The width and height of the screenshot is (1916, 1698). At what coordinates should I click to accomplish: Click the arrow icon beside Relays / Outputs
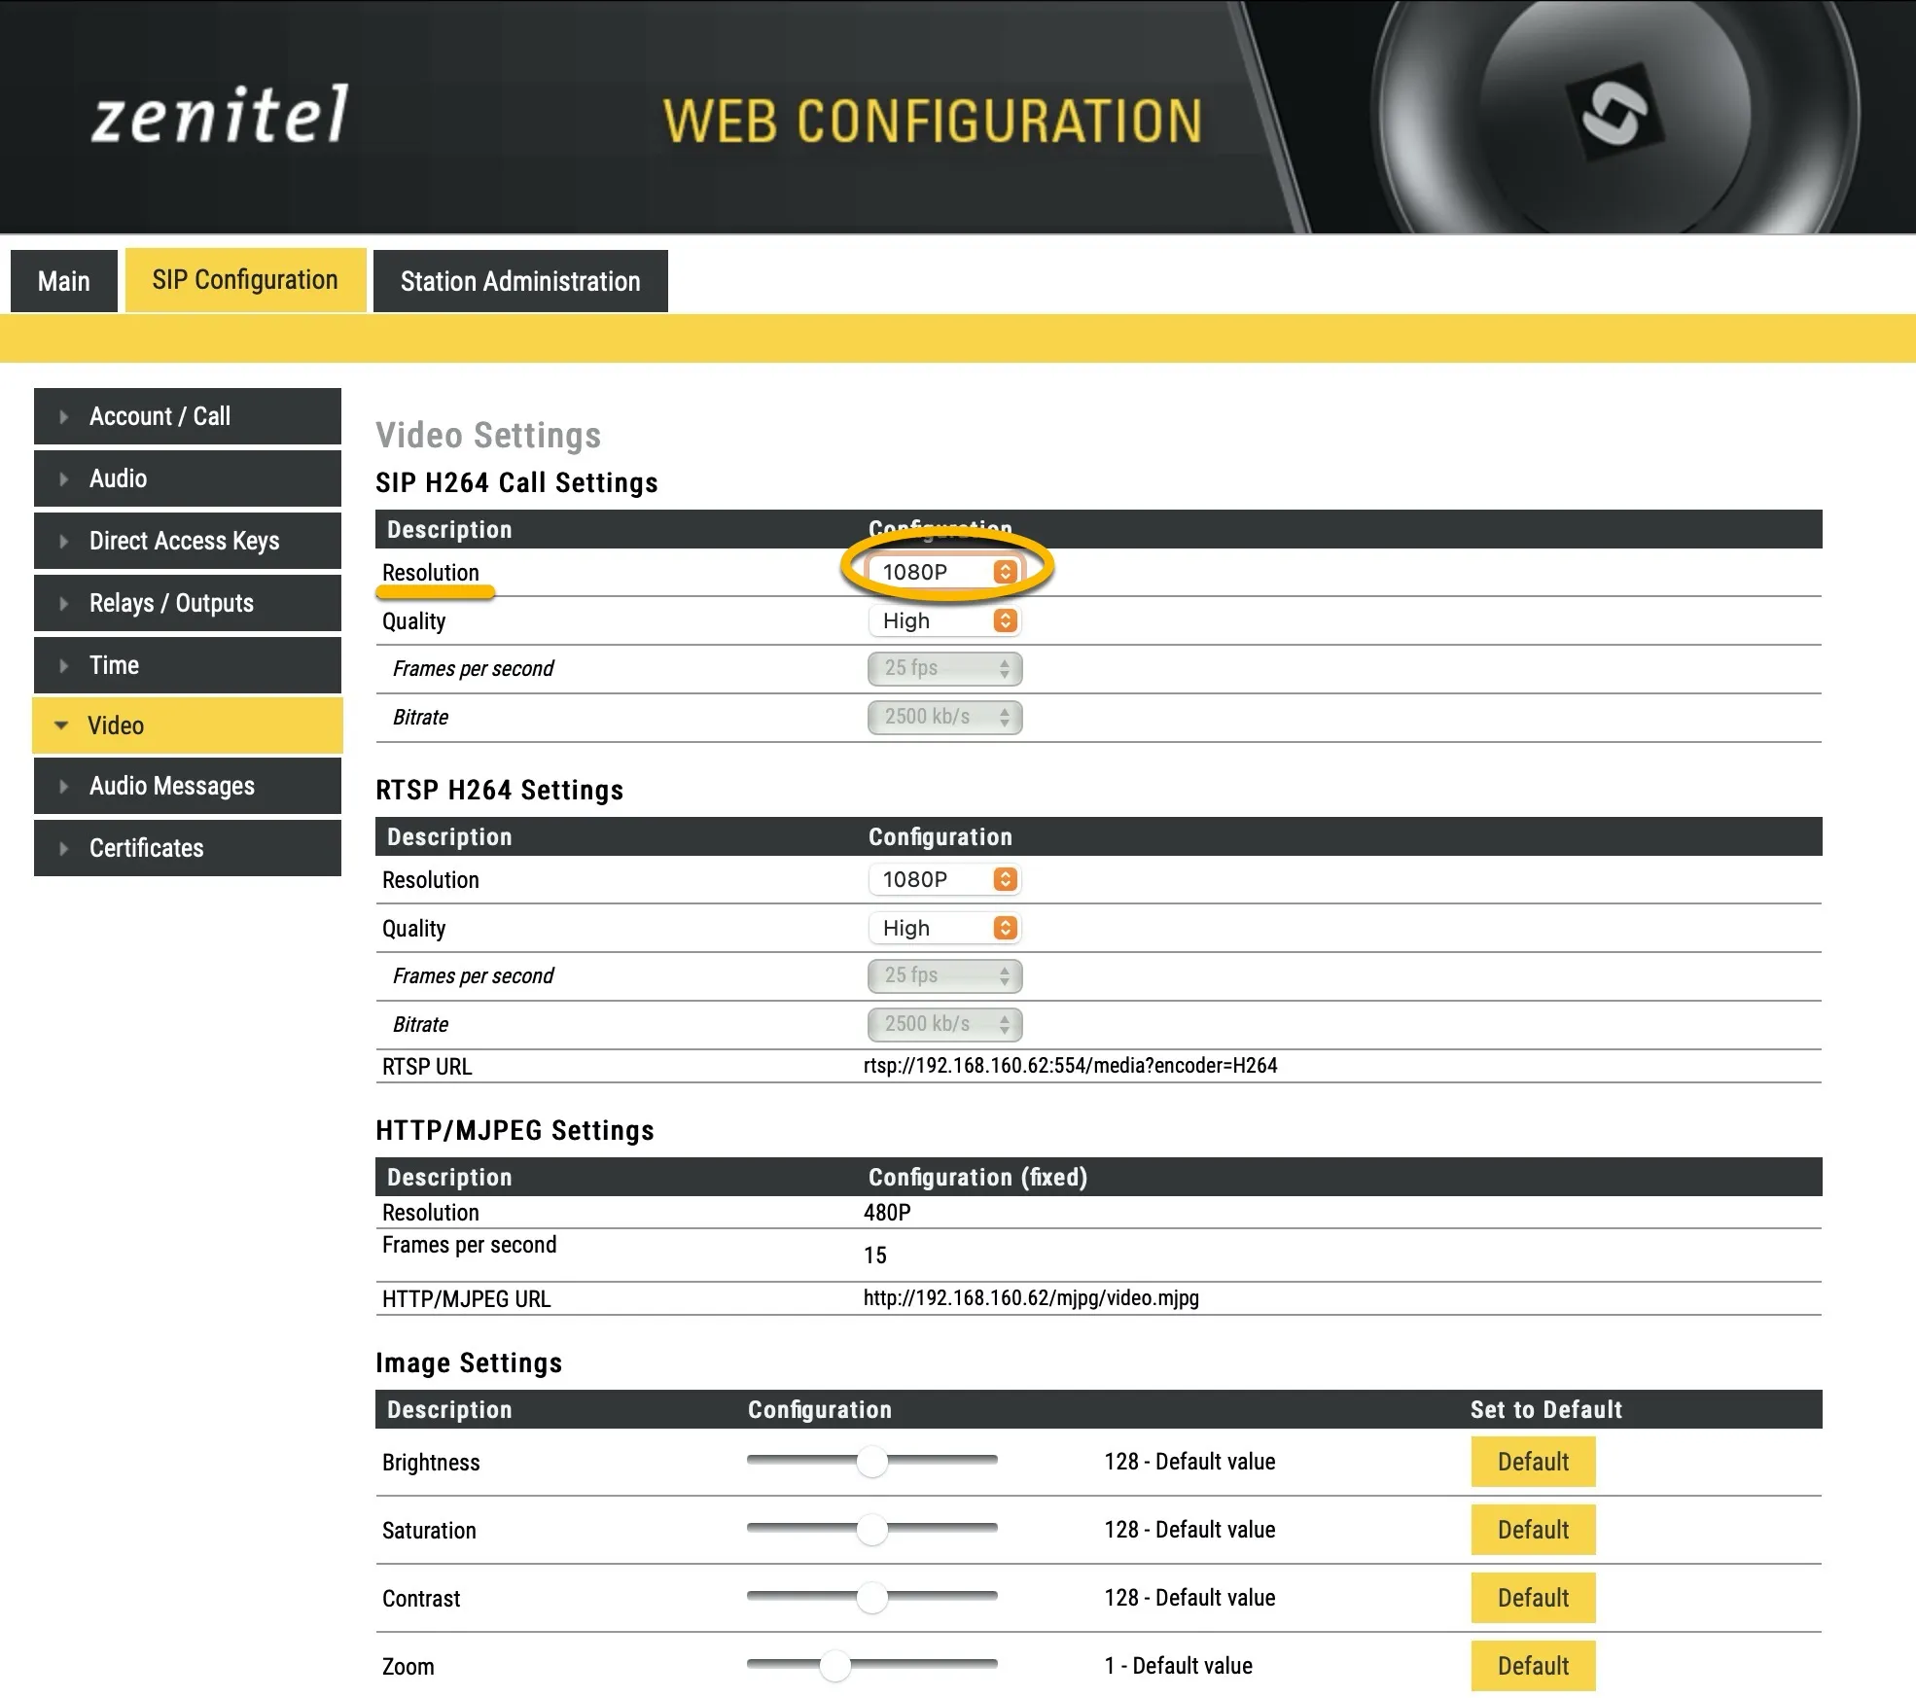coord(63,603)
